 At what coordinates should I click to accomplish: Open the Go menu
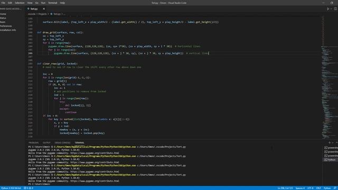pos(36,3)
